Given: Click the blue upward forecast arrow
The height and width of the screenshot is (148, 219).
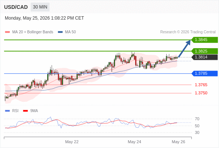Looking at the screenshot, I should [x=184, y=48].
